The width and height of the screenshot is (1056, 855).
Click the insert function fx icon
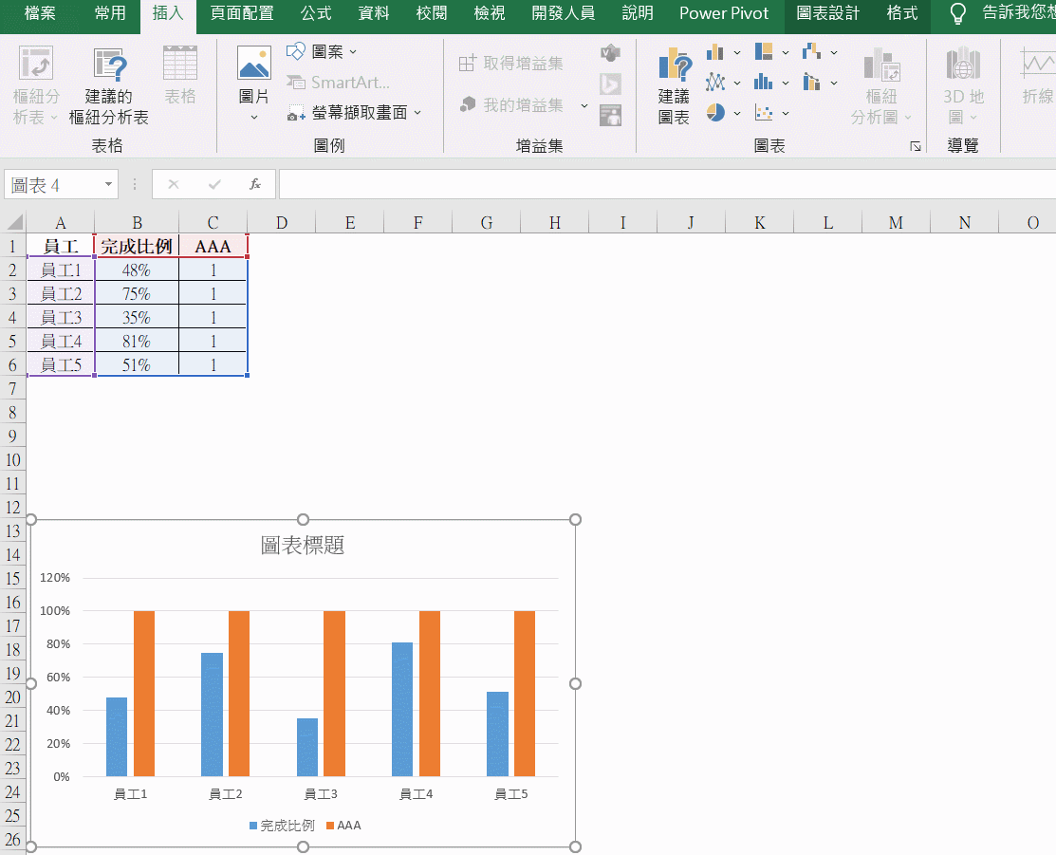(255, 184)
